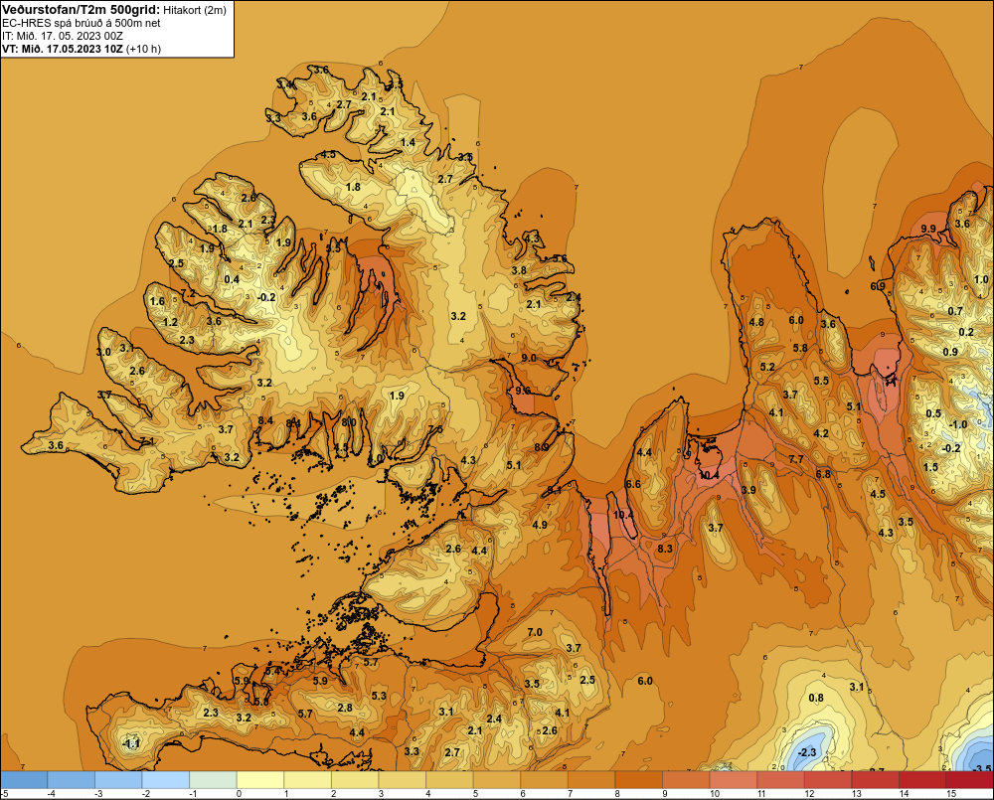Select the 5.3 temperature label
The image size is (994, 800).
pos(379,696)
